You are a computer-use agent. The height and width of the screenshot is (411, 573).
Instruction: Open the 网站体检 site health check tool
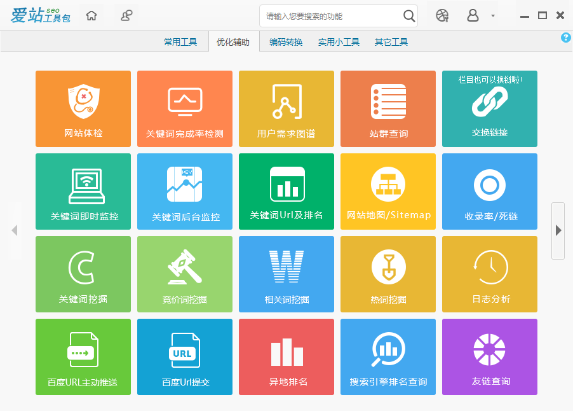tap(83, 108)
